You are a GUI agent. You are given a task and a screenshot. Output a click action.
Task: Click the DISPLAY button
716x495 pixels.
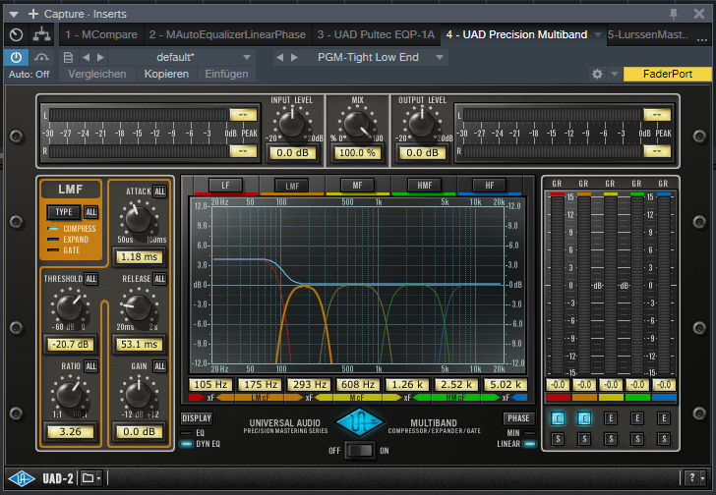197,418
